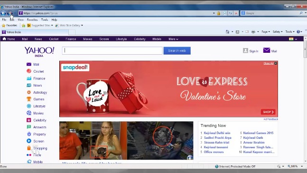The image size is (307, 173).
Task: Open the Tools menu in menu bar
Action: [45, 20]
